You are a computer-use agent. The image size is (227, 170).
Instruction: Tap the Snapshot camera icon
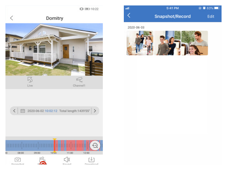click(x=18, y=159)
